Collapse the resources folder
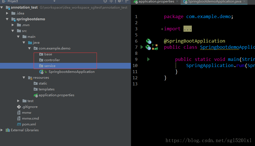This screenshot has width=255, height=146. tap(24, 78)
